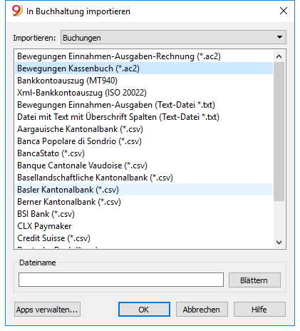
Task: Open Apps verwalten... dialog
Action: click(47, 310)
